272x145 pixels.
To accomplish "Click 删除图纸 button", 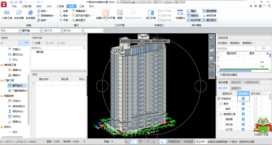I will (x=235, y=43).
